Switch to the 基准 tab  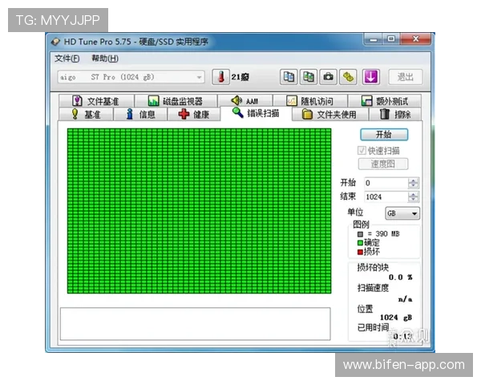tap(86, 114)
